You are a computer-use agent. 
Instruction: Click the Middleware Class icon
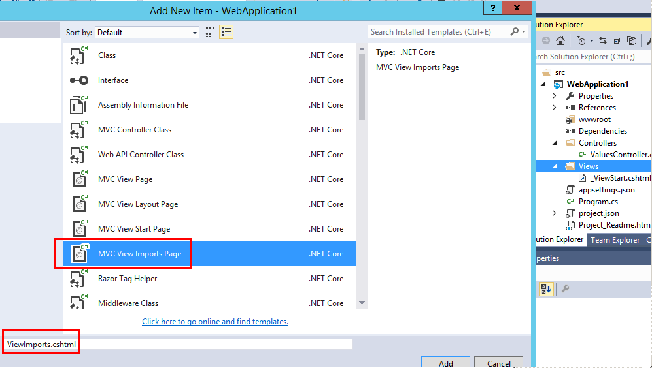(79, 302)
